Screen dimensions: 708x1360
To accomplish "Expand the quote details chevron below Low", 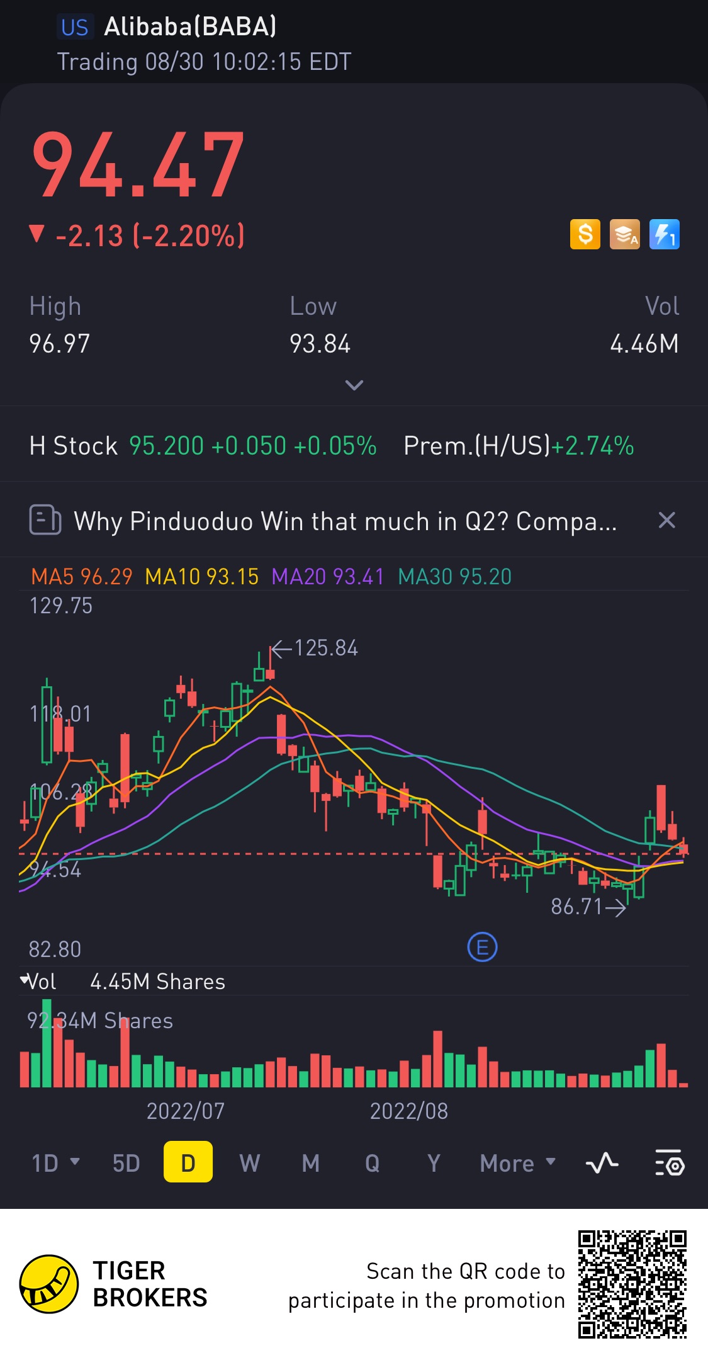I will pyautogui.click(x=354, y=385).
